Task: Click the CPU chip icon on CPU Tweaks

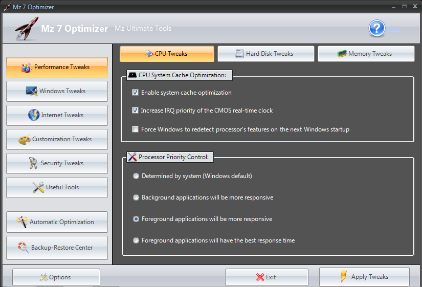Action: [x=149, y=54]
